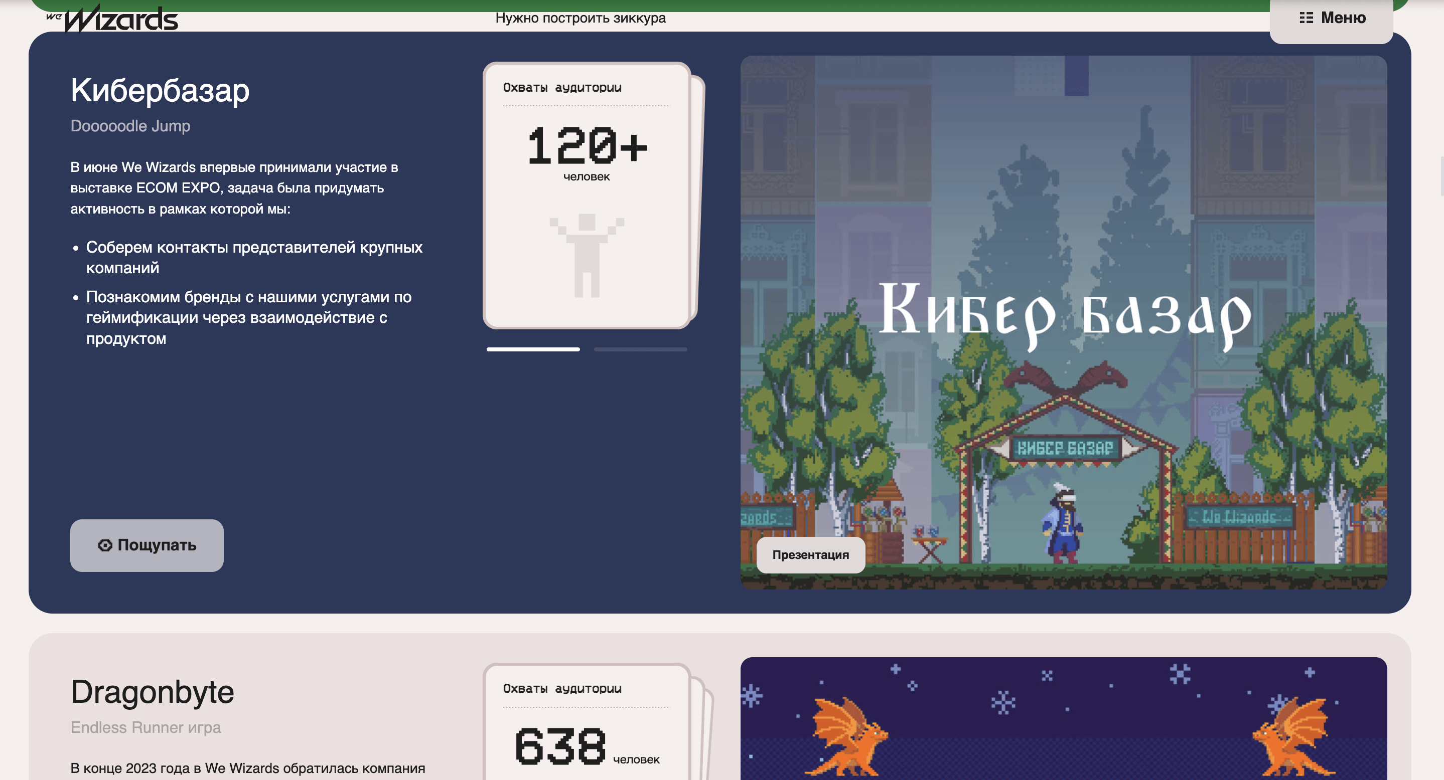
Task: Click the pixel person figure in the 120+ card
Action: (x=587, y=255)
